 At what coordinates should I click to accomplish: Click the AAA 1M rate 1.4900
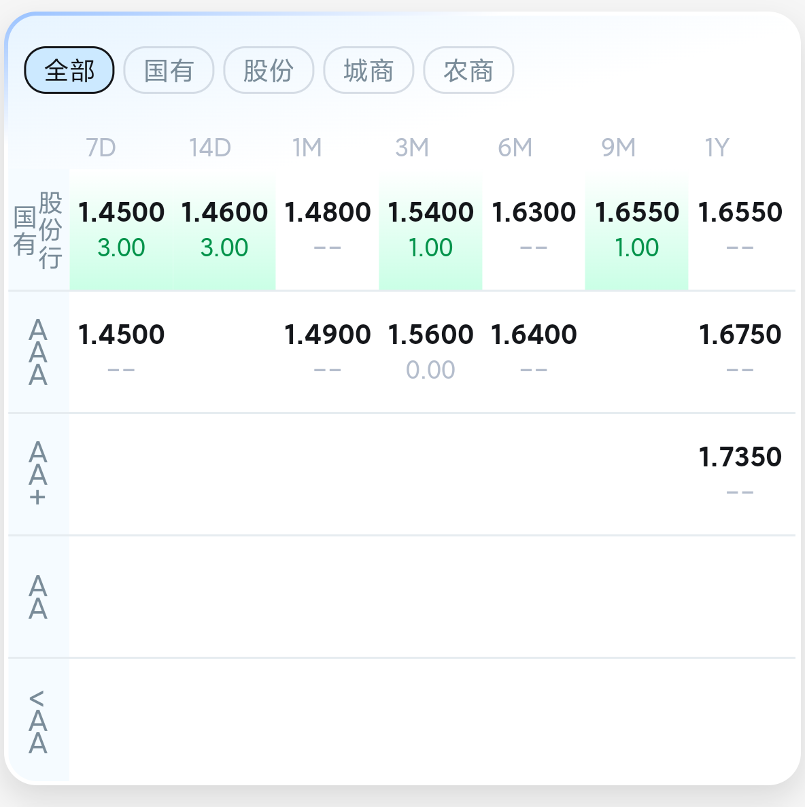click(327, 334)
